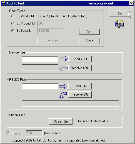Click the Send 232 button

tap(80, 86)
